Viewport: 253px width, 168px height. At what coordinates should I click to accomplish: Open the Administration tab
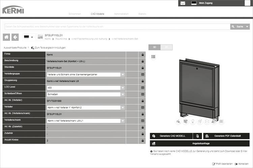tap(121, 14)
